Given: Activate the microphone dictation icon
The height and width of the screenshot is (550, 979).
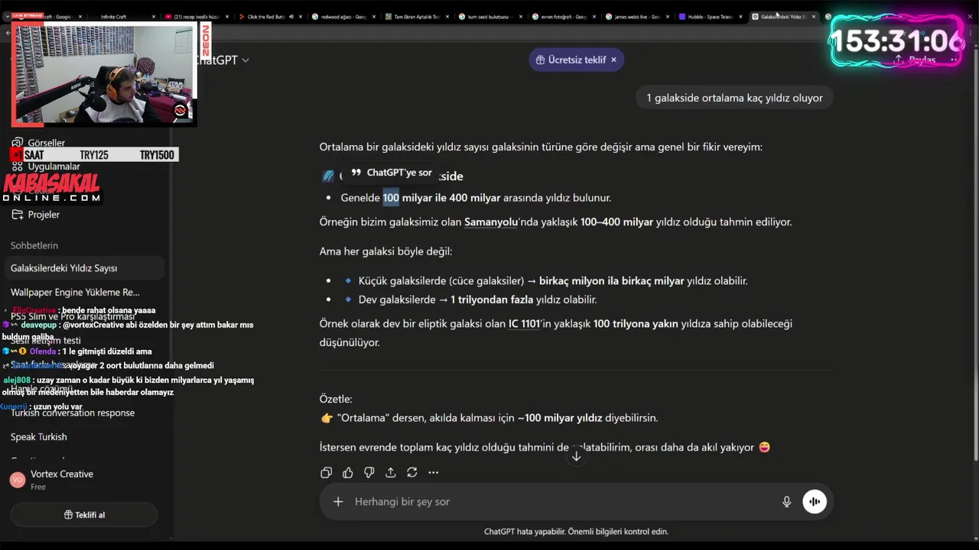Looking at the screenshot, I should tap(786, 502).
